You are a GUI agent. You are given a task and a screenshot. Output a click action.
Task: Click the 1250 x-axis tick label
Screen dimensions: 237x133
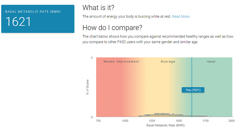[x=152, y=121]
